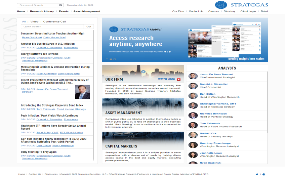Select the first banner slide indicator
Image resolution: width=285 pixels, height=180 pixels.
coord(107,59)
